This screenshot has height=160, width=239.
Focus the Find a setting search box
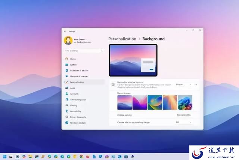84,50
